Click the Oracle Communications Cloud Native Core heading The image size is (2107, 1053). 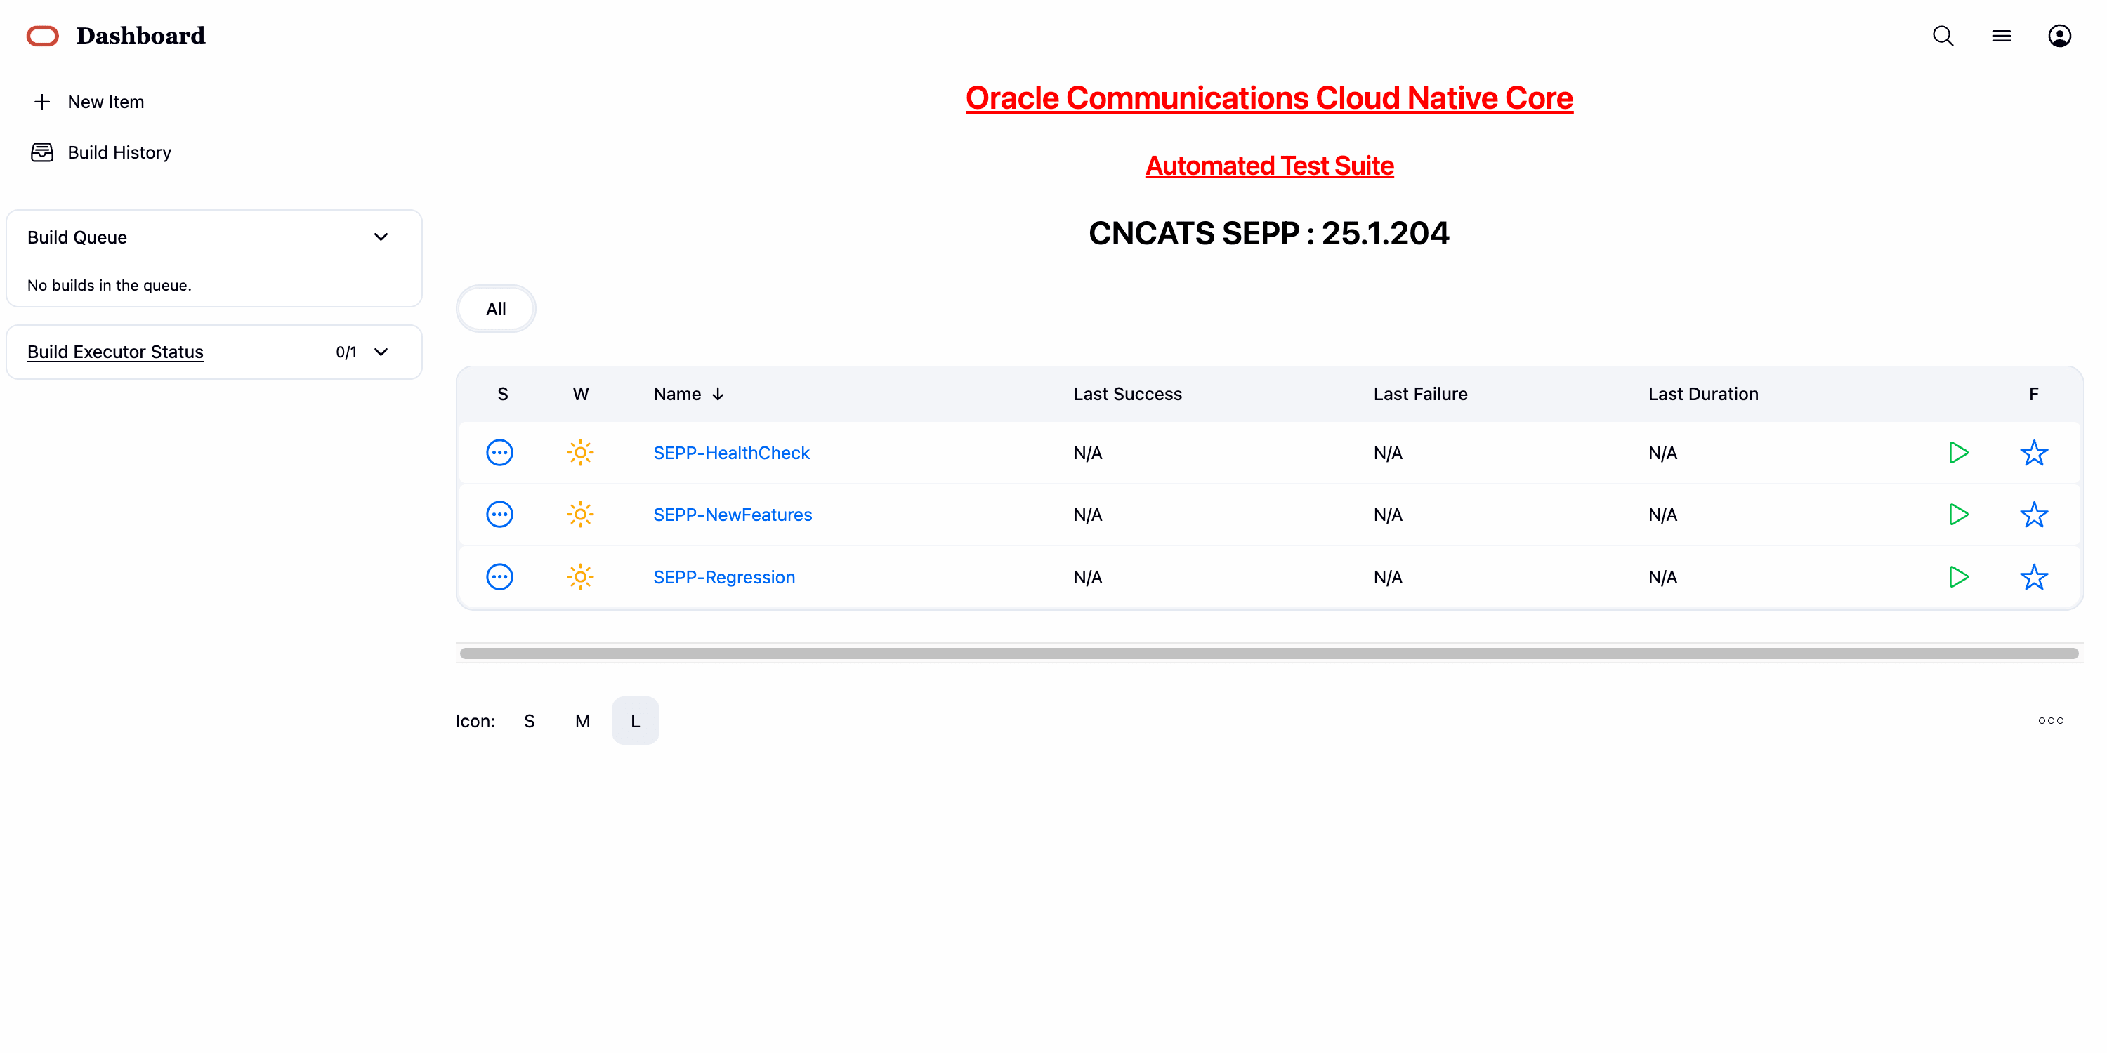[x=1268, y=98]
